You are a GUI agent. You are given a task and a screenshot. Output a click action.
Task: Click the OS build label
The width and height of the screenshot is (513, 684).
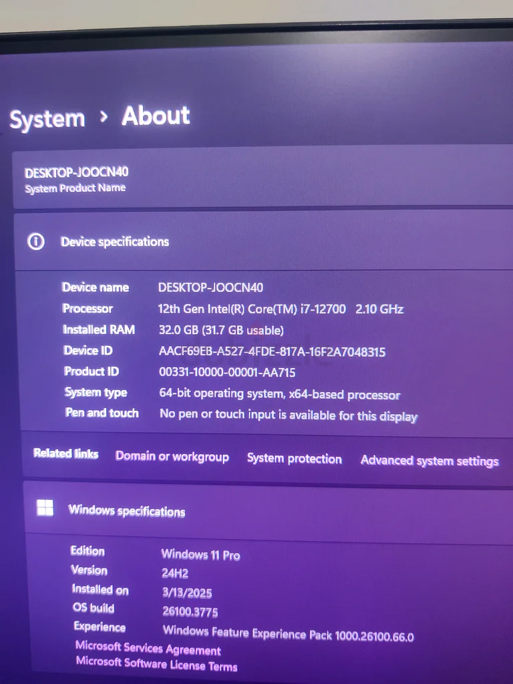94,608
